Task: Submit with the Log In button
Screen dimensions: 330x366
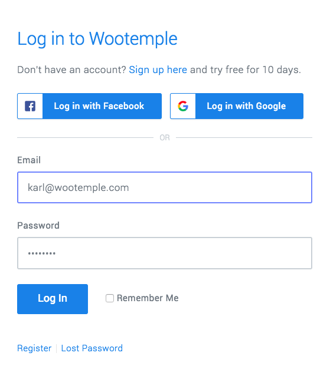Action: (x=53, y=299)
